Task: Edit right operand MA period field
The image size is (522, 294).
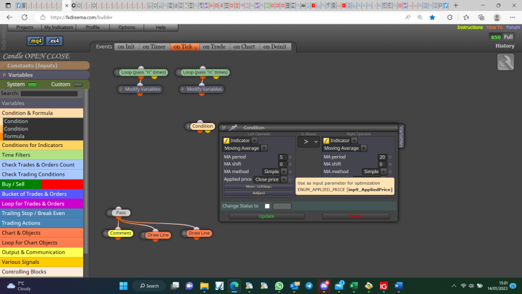Action: [x=382, y=157]
